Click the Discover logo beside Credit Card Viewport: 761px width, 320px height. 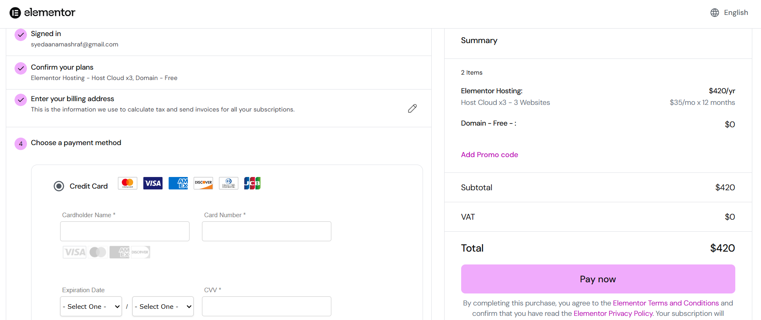[203, 183]
